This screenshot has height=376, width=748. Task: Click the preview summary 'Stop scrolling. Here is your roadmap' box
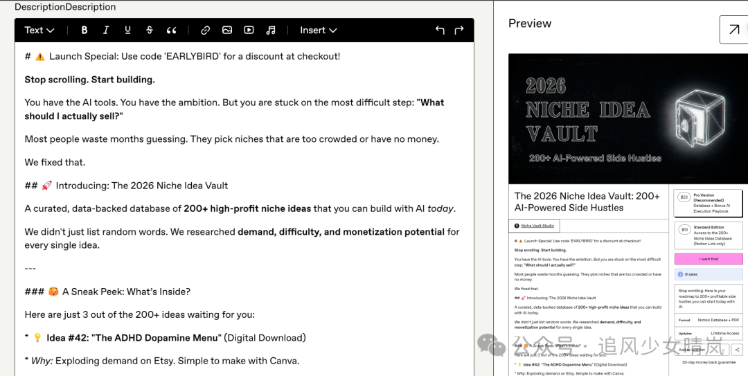pos(709,298)
